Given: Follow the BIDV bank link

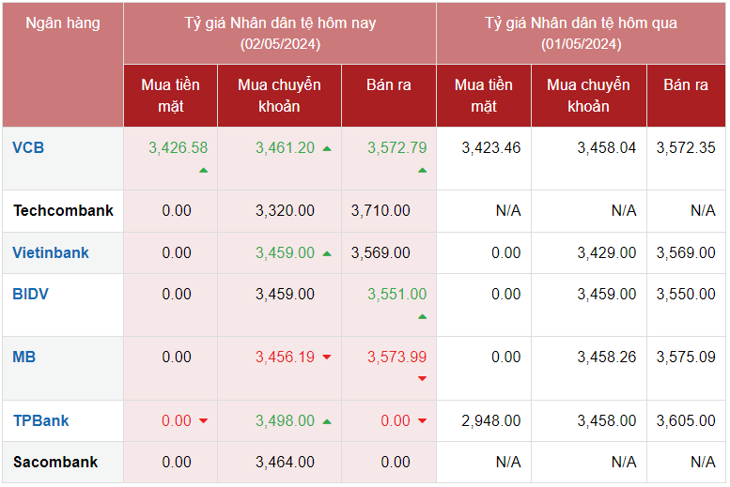Looking at the screenshot, I should click(x=31, y=294).
